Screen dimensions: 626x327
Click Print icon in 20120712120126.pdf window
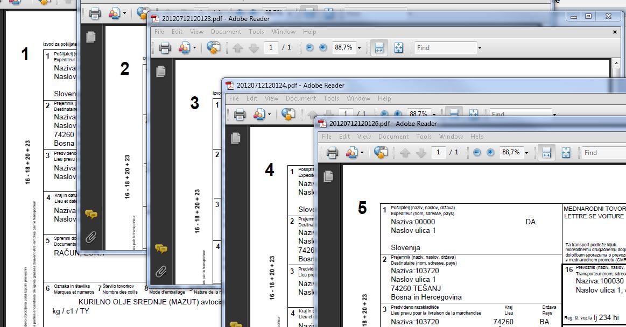tap(332, 153)
